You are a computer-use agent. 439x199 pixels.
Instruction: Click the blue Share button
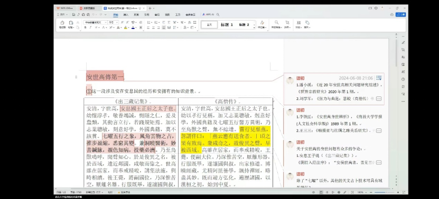pos(400,15)
